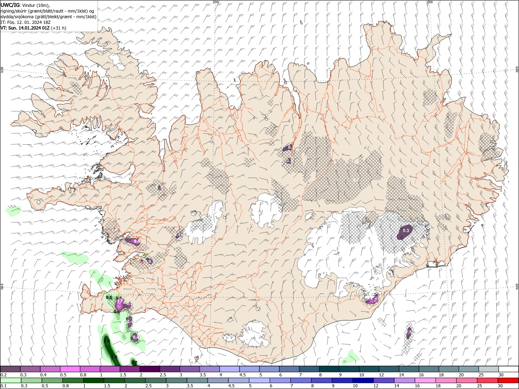Click the light pink rain swatch labeled 16
Image resolution: width=519 pixels, height=389 pixels.
[426, 380]
